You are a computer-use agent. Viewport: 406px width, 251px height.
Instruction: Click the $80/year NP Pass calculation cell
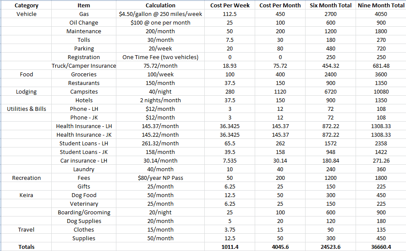coord(160,178)
